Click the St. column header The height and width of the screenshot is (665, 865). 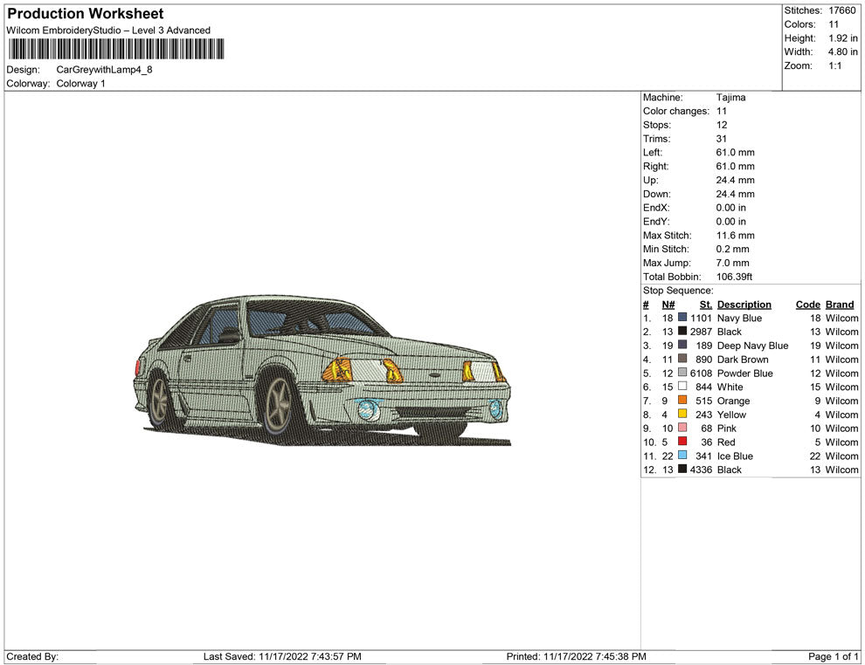click(x=705, y=305)
